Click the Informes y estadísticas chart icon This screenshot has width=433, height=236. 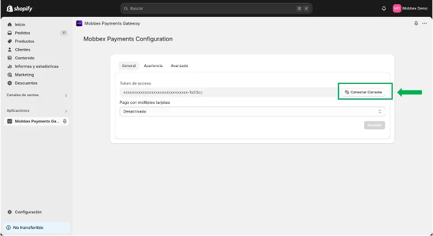[10, 66]
